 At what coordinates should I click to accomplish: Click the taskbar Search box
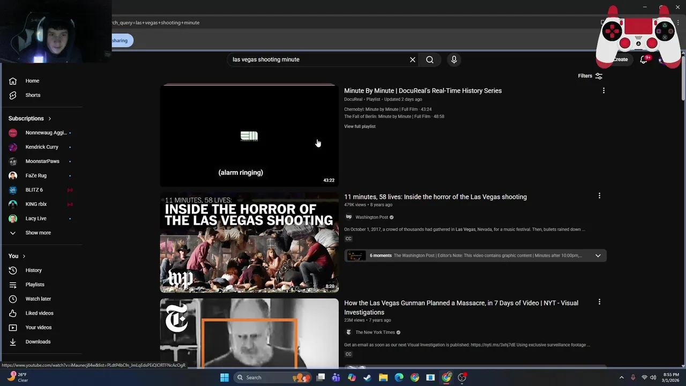tap(274, 377)
